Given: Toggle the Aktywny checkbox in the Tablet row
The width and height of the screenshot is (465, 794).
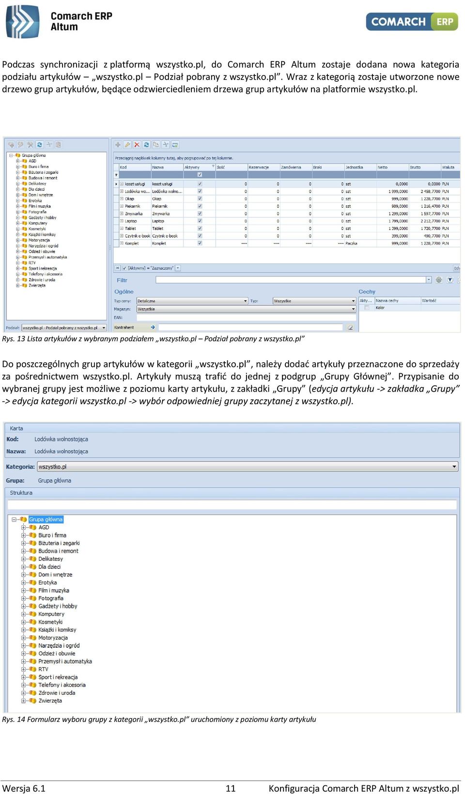Looking at the screenshot, I should (x=200, y=229).
